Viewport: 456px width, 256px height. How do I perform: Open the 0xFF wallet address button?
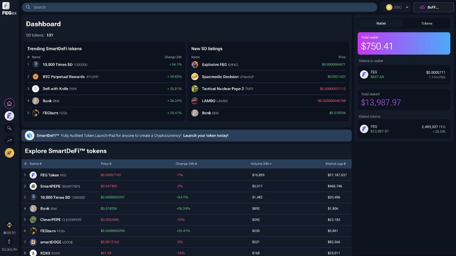(x=433, y=7)
